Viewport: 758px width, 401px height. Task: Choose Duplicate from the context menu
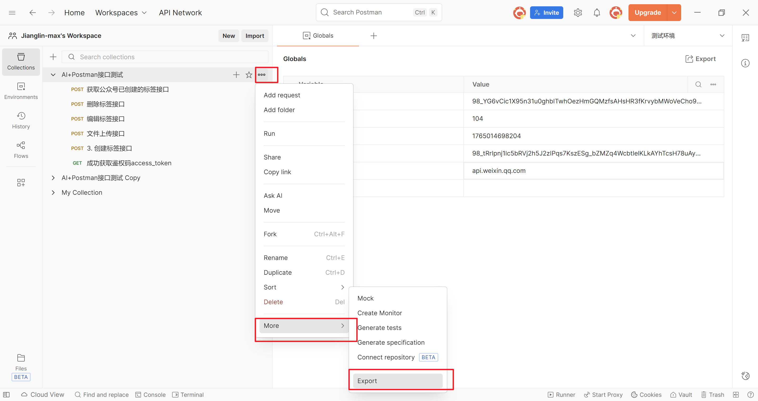point(304,272)
